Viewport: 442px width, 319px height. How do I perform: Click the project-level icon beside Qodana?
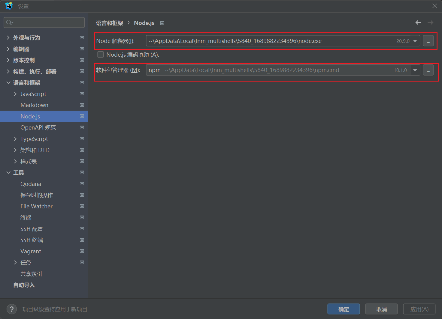click(x=82, y=183)
